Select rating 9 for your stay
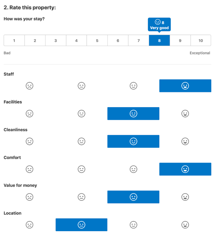This screenshot has height=237, width=218. (180, 40)
